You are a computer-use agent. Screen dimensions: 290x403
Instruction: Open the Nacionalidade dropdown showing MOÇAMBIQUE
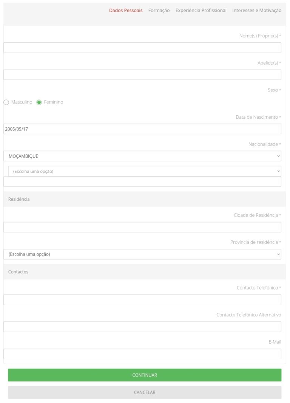142,156
